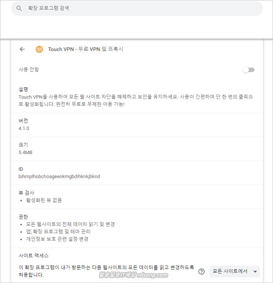This screenshot has width=273, height=283.
Task: Open the '모든 사이트에서' site access dropdown
Action: point(234,272)
